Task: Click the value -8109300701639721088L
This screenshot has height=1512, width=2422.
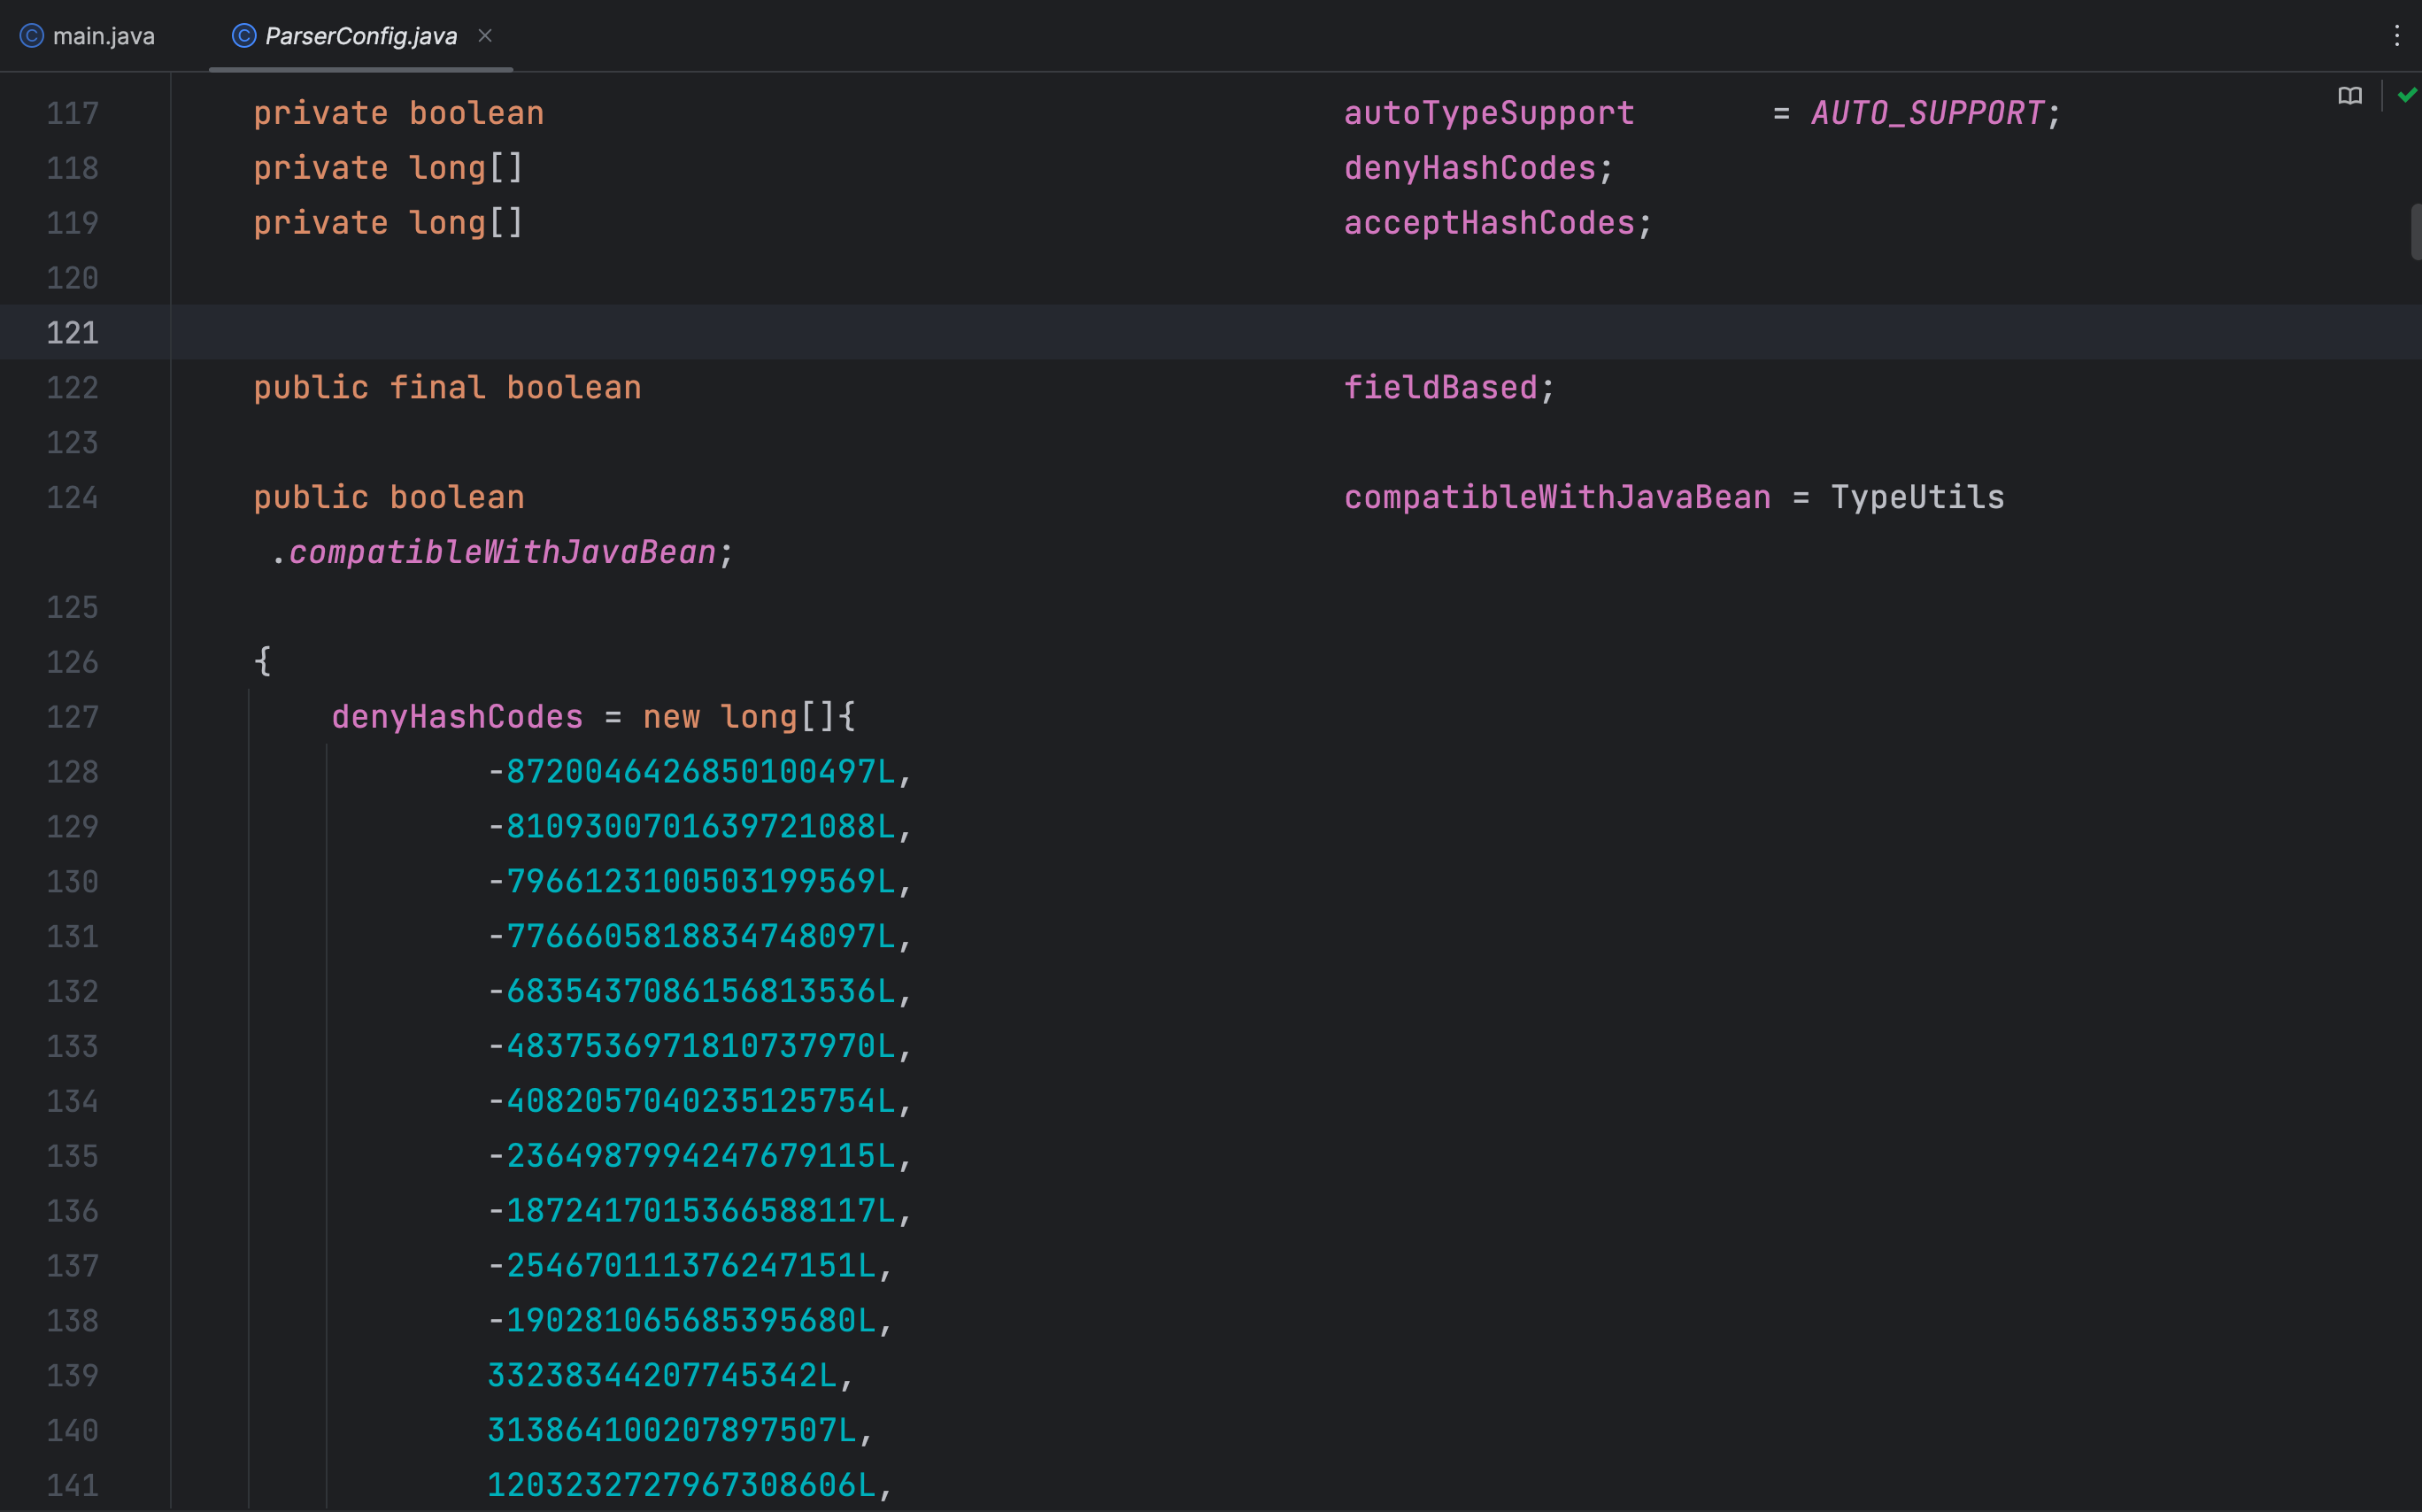Action: 692,827
